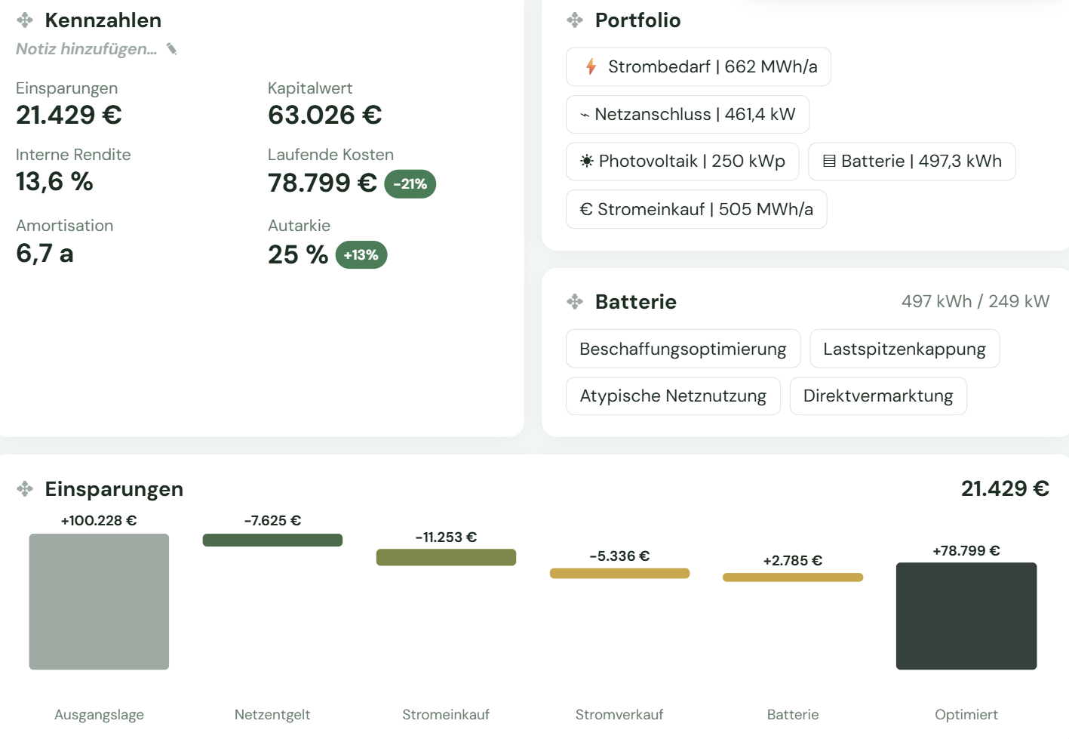Select the Beschaffungsoptimierung option
The image size is (1069, 739).
(683, 349)
